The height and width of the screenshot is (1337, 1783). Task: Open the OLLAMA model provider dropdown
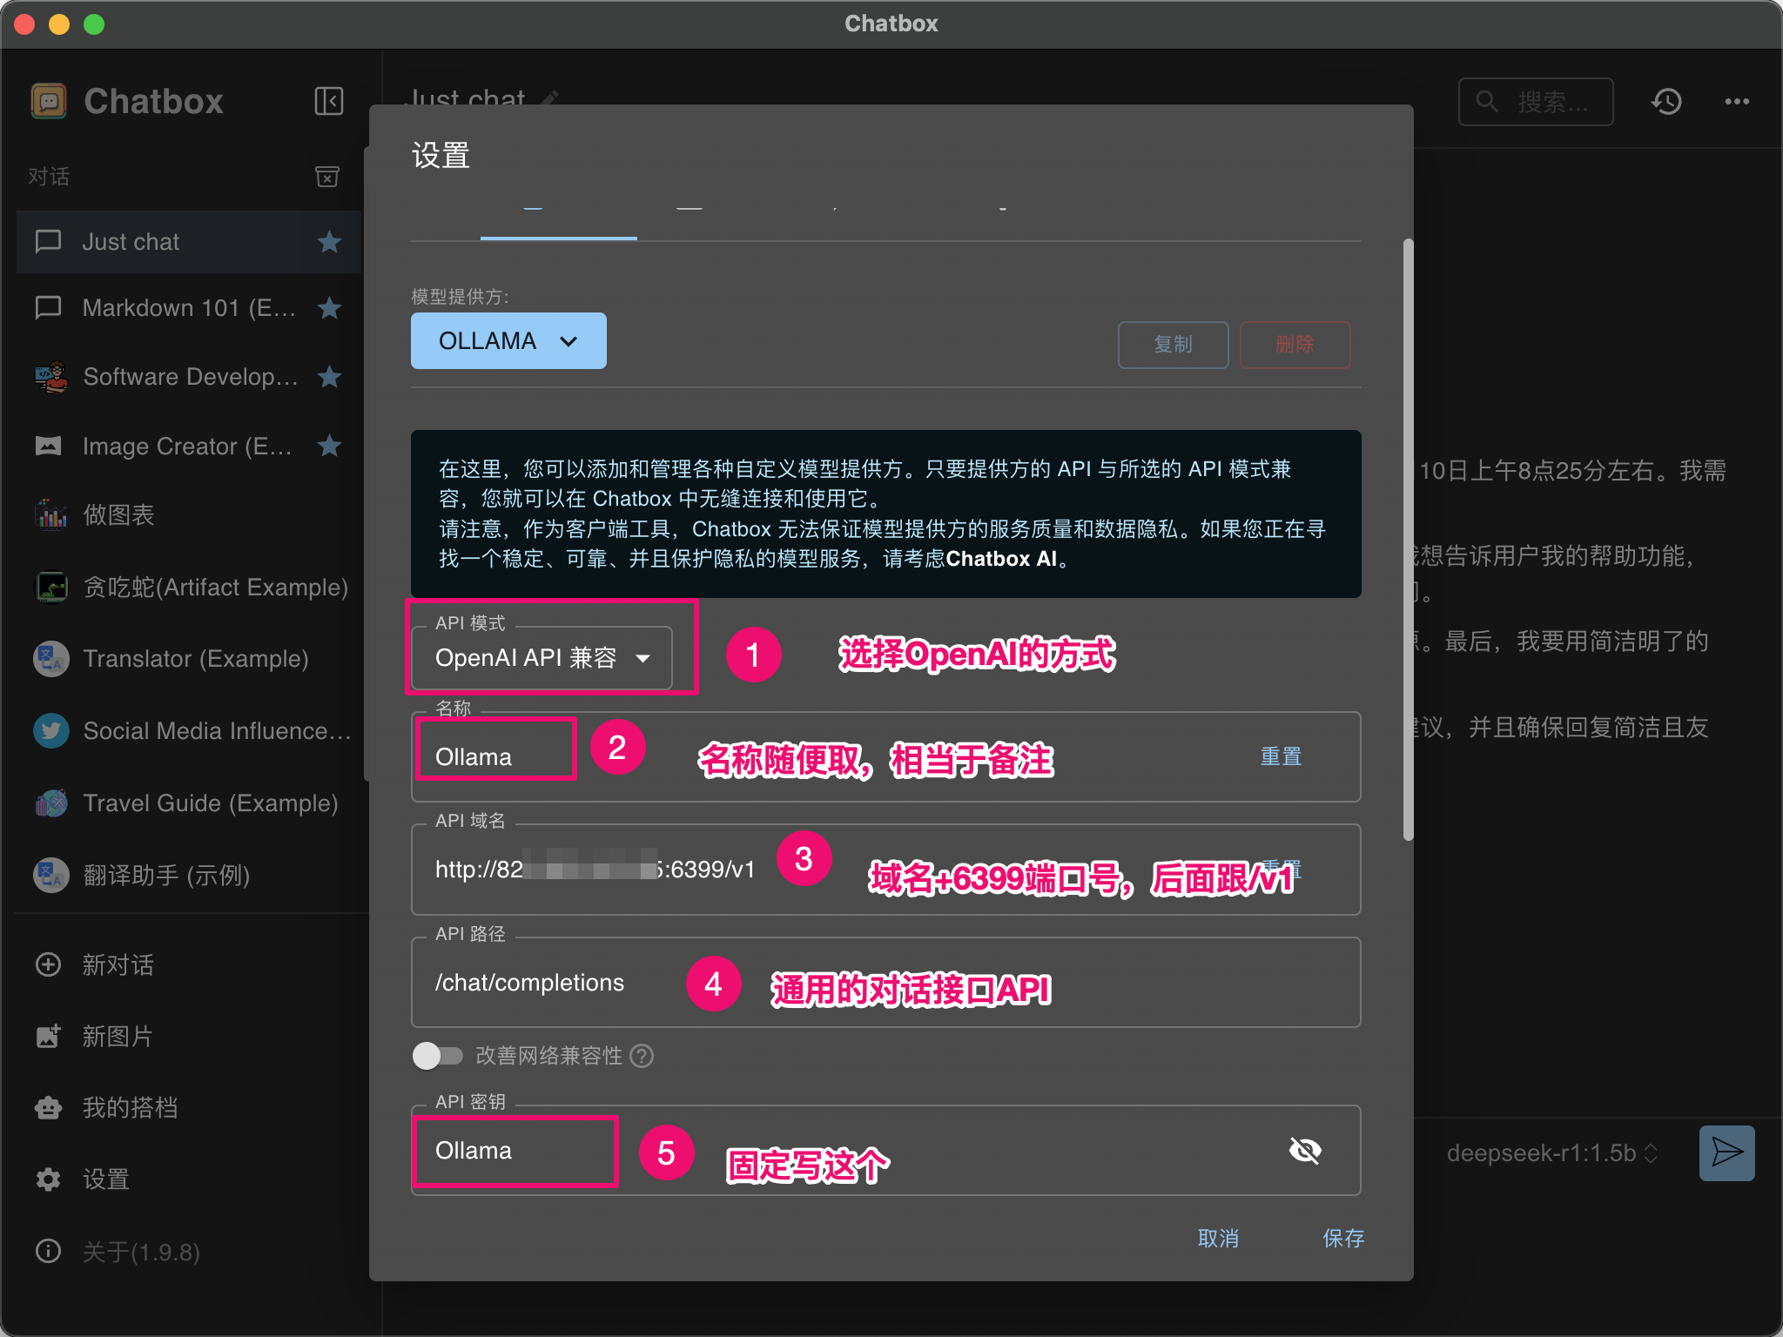[508, 340]
